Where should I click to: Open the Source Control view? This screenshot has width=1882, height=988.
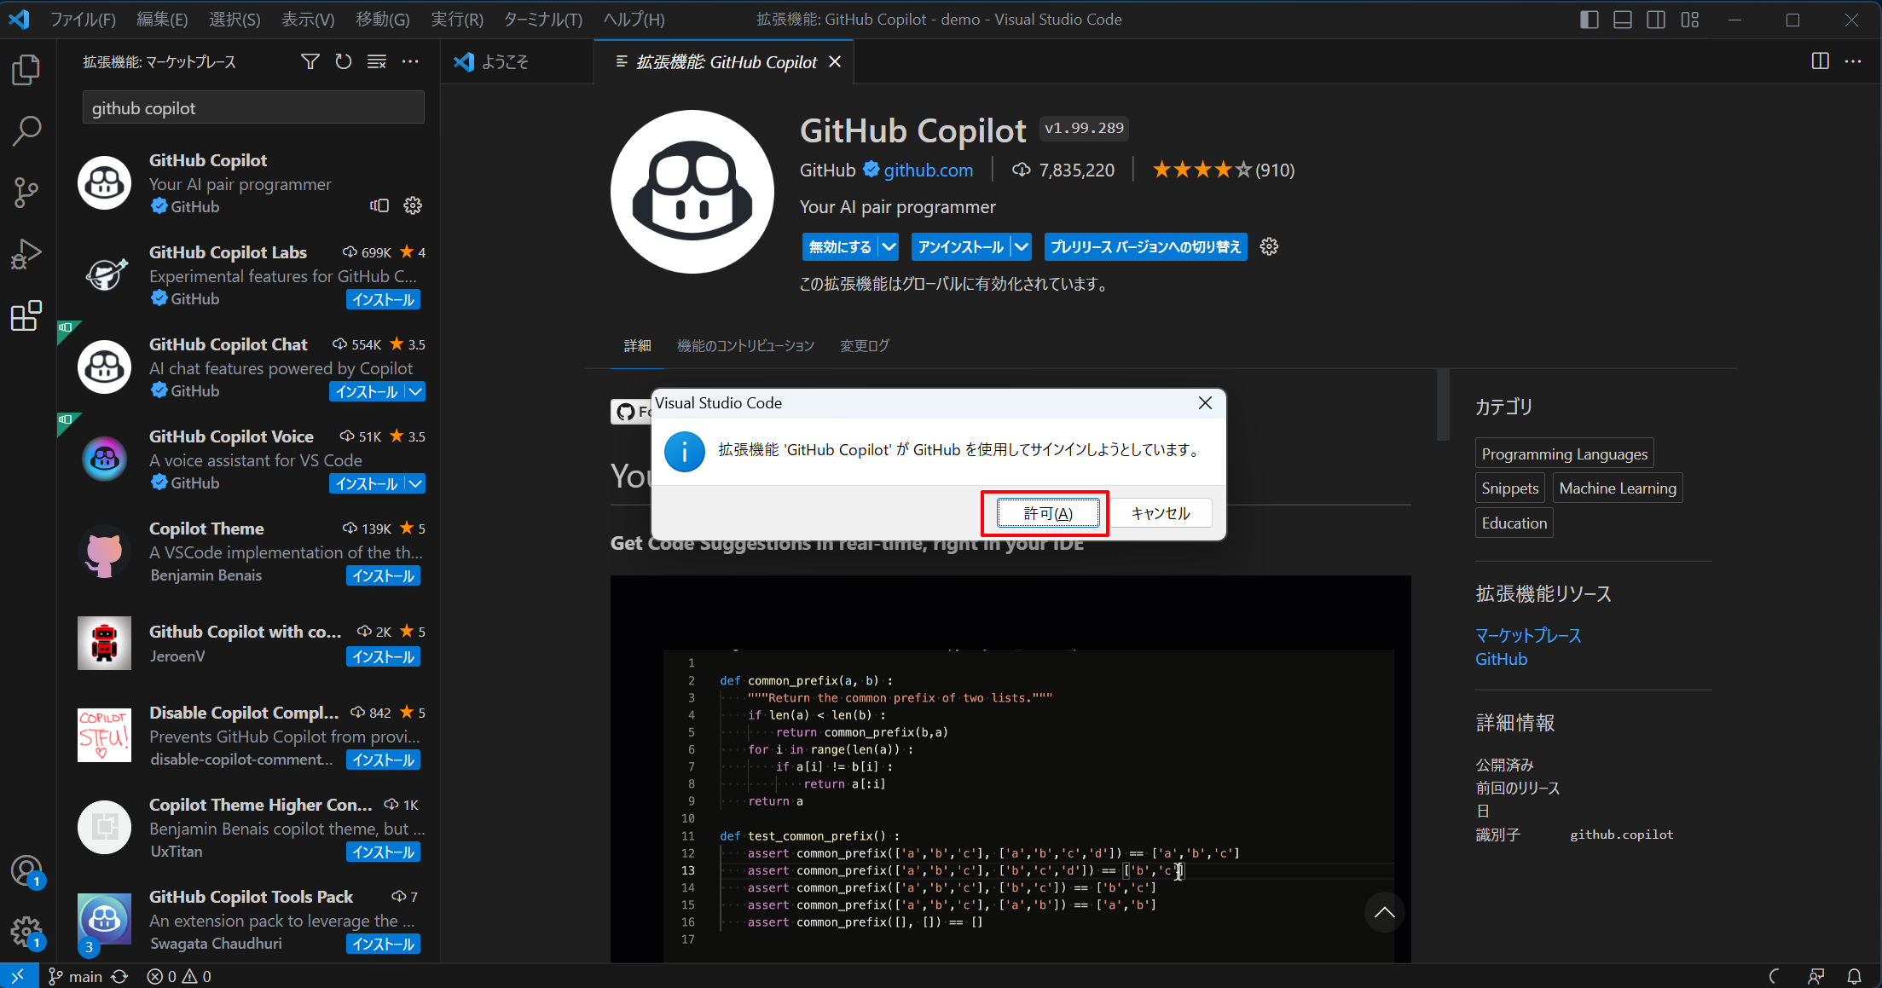pyautogui.click(x=26, y=193)
